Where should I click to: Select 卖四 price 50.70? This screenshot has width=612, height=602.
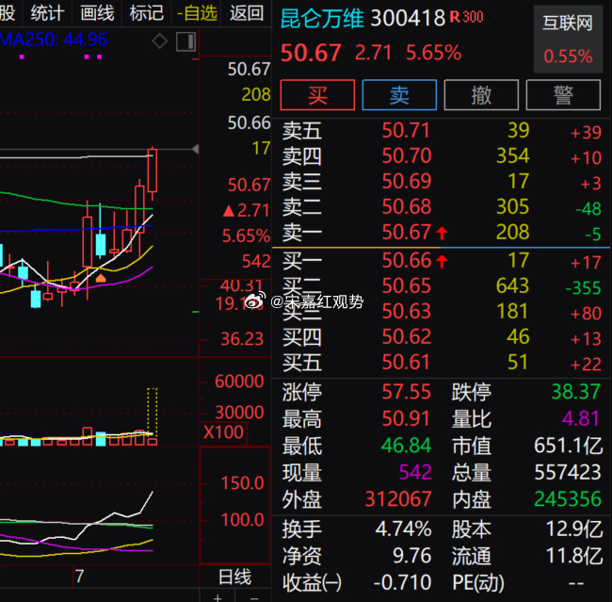[406, 155]
